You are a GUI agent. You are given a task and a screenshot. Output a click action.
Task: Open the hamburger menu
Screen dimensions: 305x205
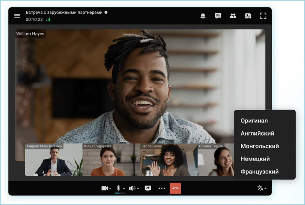[x=17, y=16]
